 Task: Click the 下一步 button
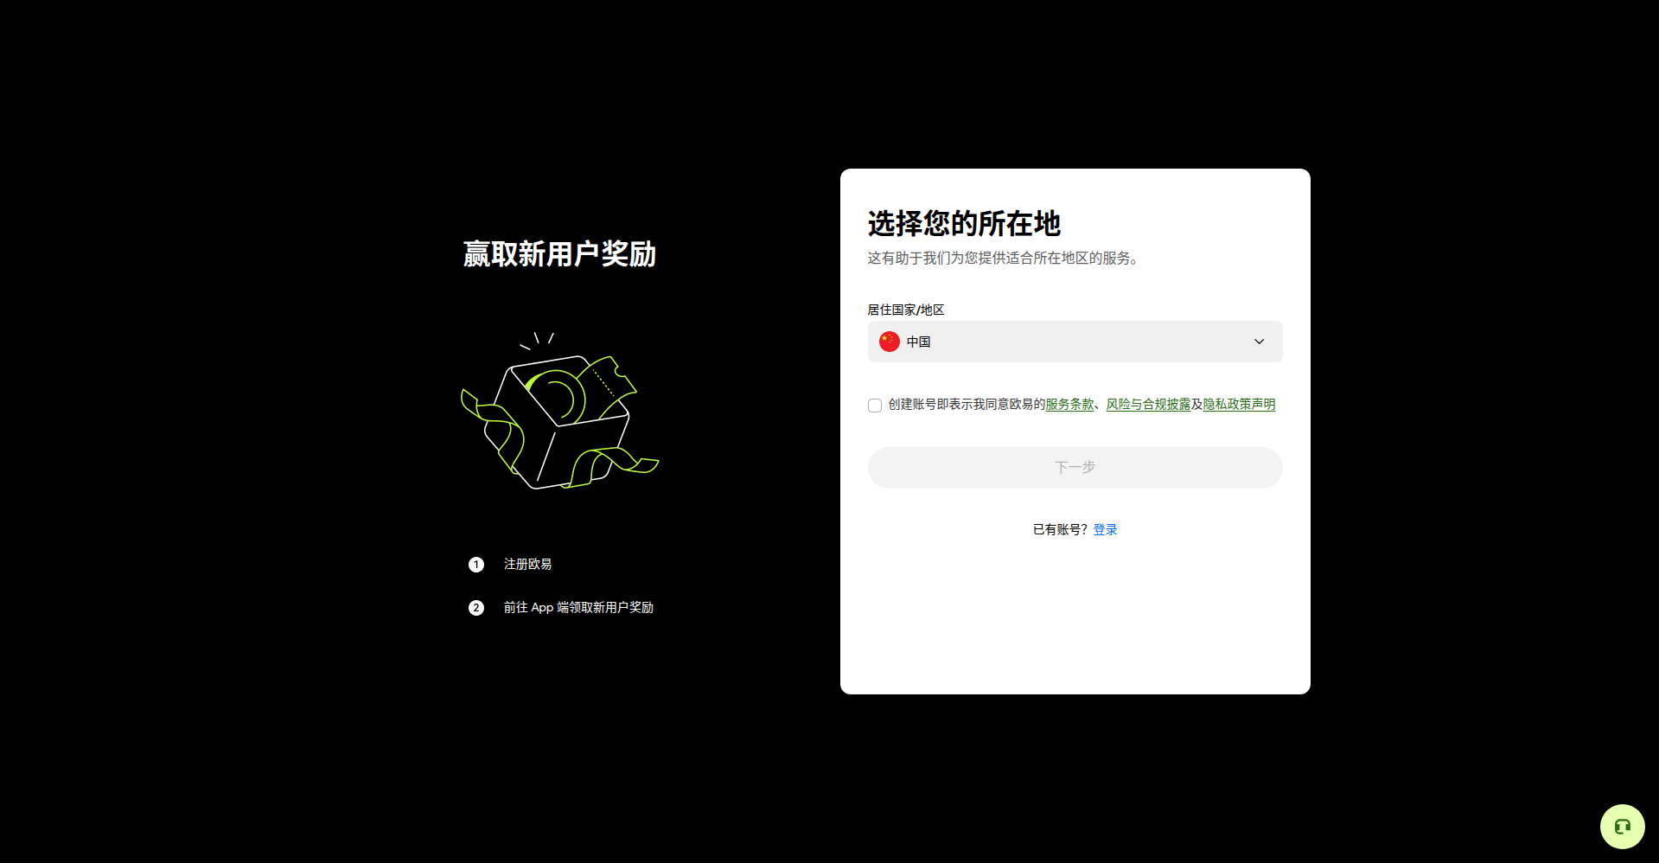click(x=1075, y=468)
